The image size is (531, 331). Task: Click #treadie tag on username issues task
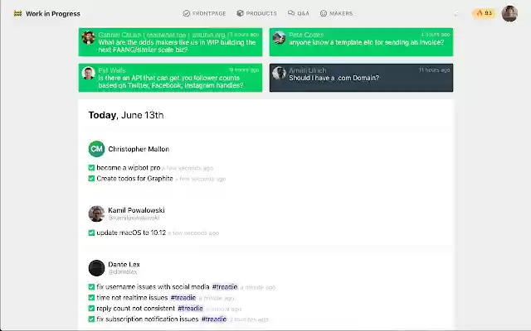coord(225,287)
